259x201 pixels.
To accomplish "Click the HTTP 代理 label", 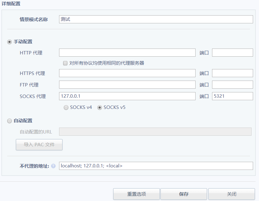I will pyautogui.click(x=31, y=53).
